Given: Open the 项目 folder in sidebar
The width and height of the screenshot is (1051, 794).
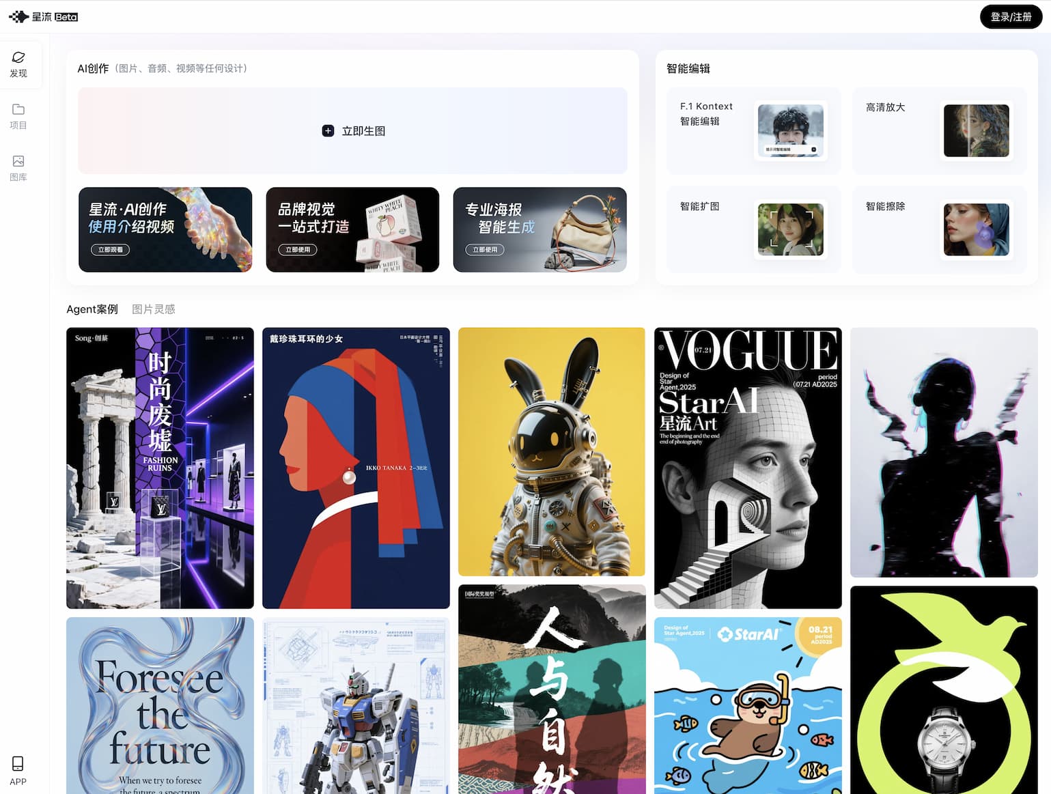Looking at the screenshot, I should pyautogui.click(x=18, y=117).
